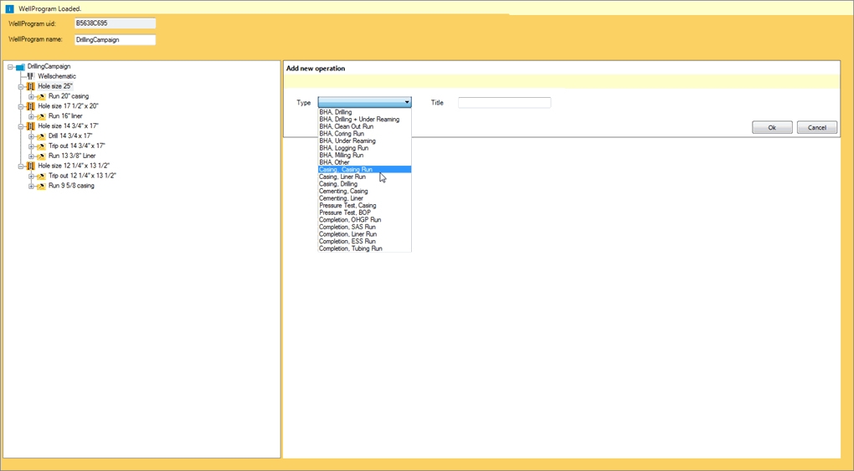
Task: Choose Pressure Test, BOP option
Action: (364, 212)
